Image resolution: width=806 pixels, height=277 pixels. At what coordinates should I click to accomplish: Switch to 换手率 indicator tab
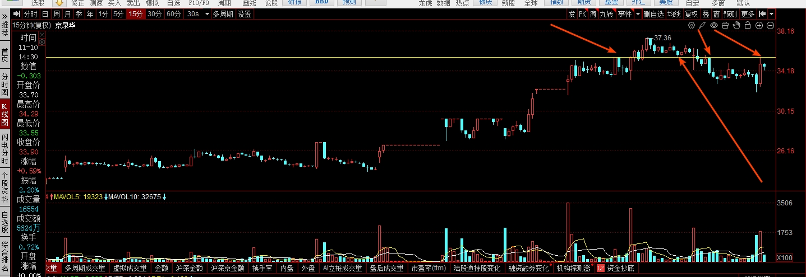pos(262,268)
